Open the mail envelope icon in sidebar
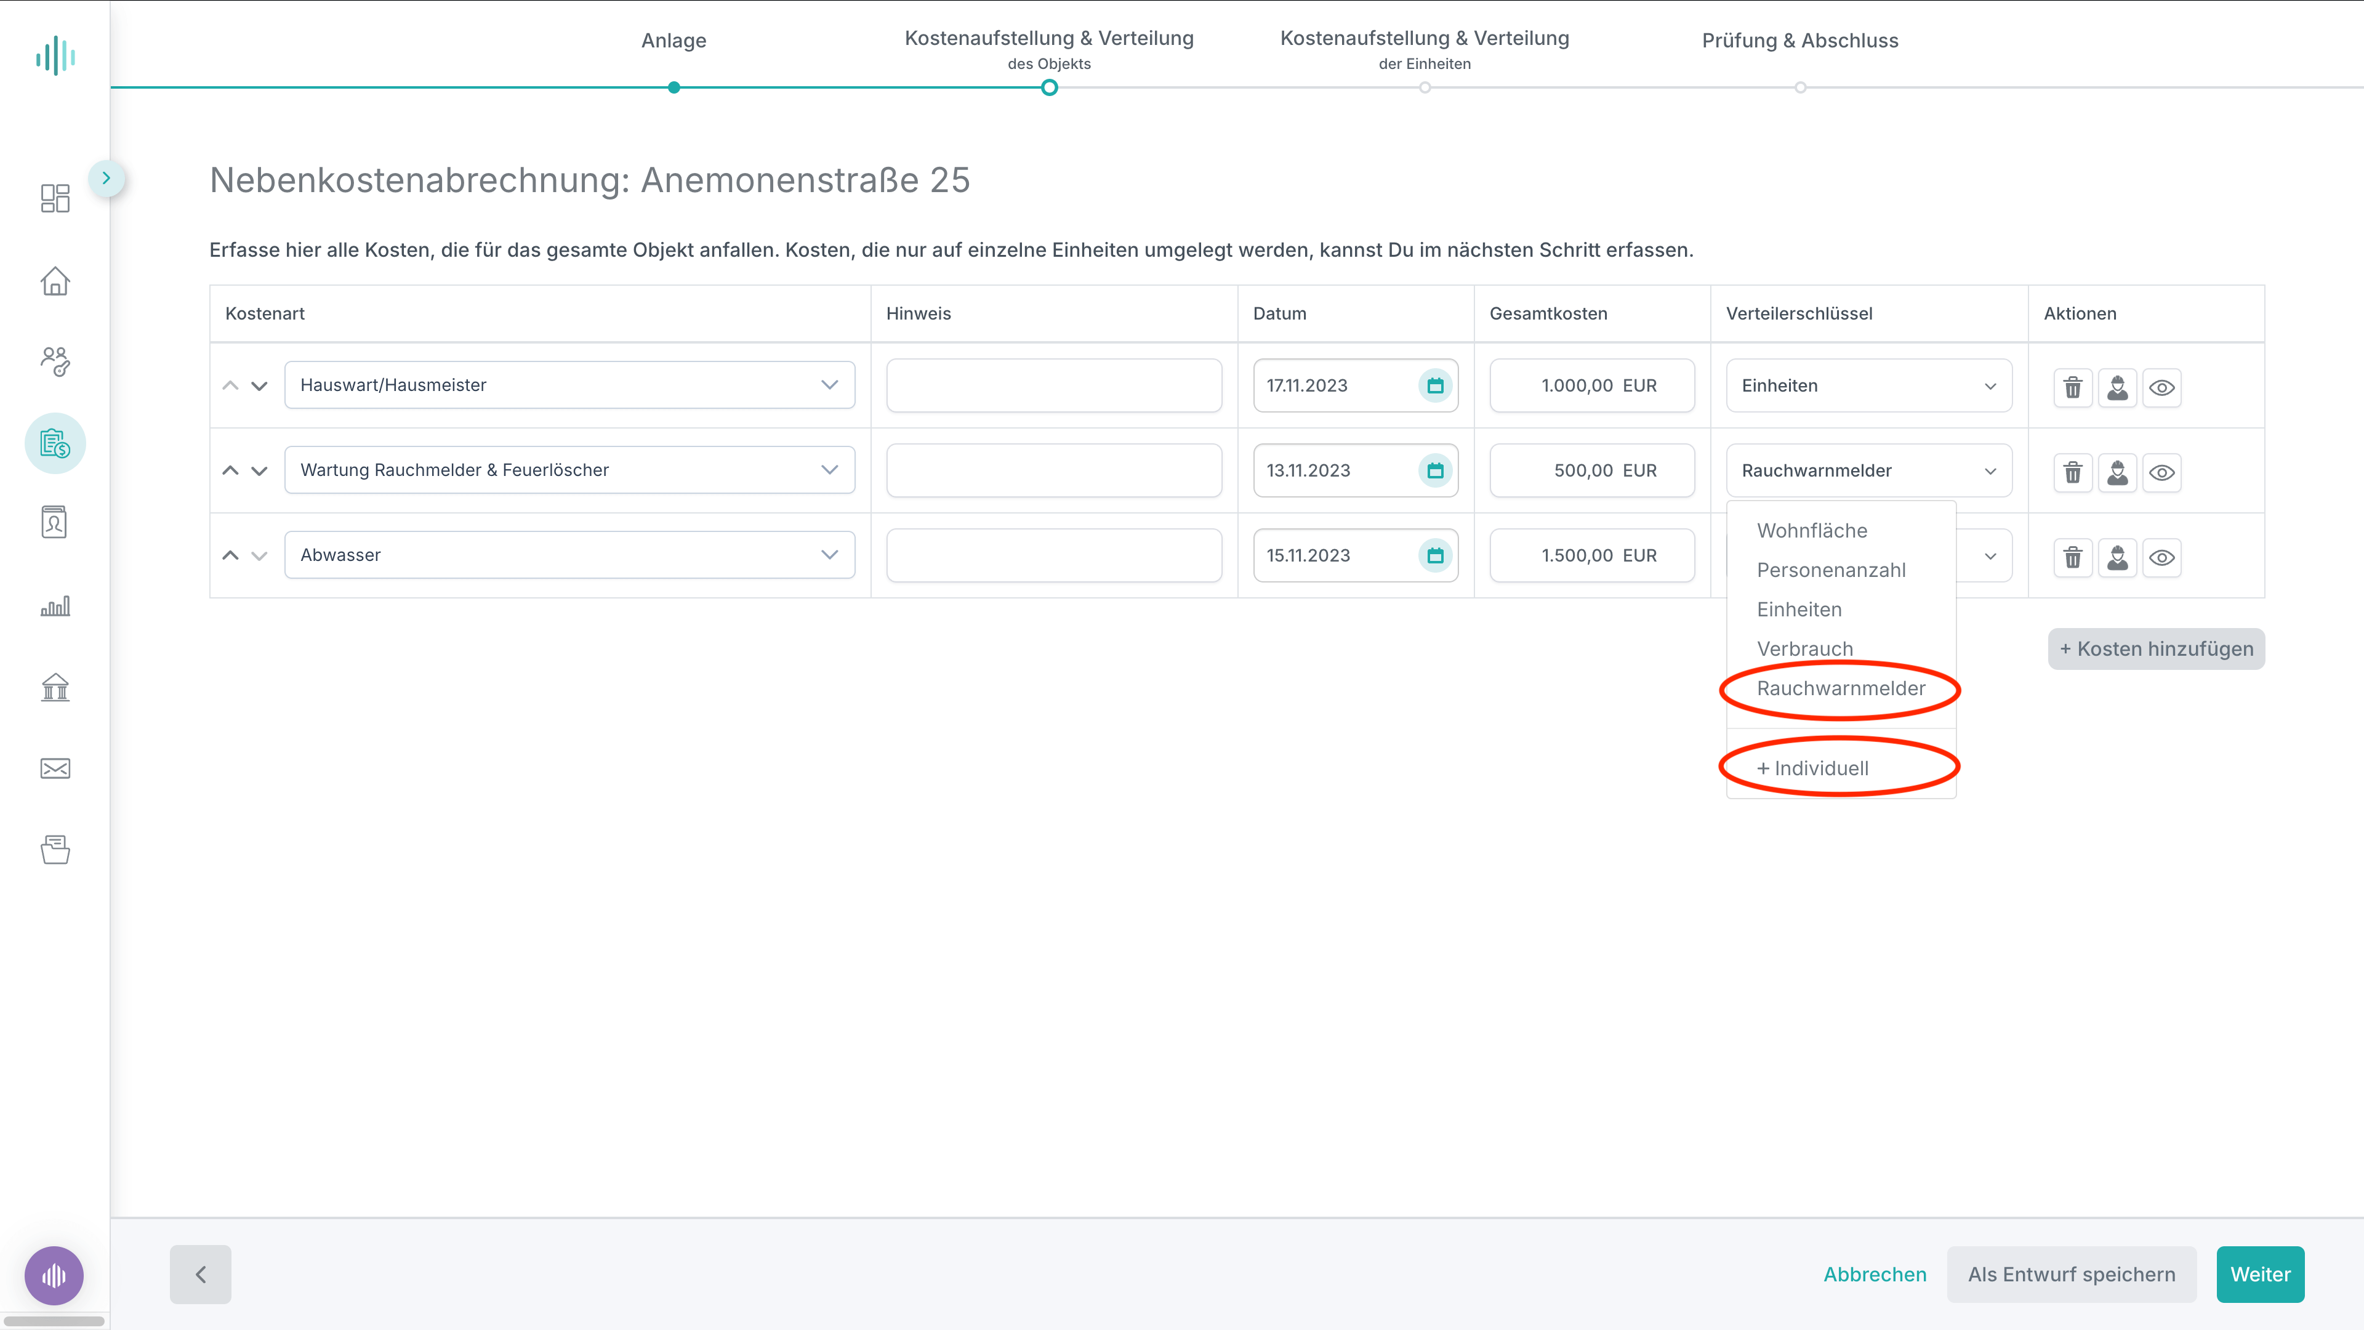Image resolution: width=2364 pixels, height=1330 pixels. coord(55,768)
